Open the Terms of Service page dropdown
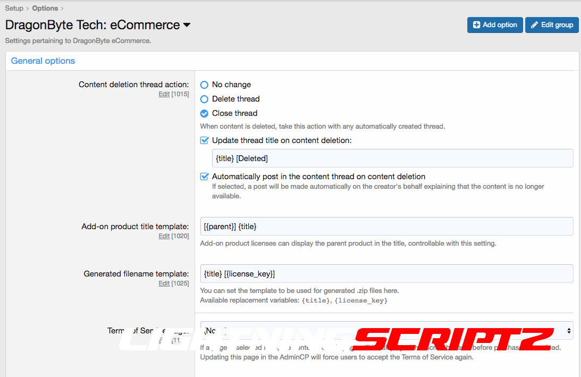 click(386, 330)
